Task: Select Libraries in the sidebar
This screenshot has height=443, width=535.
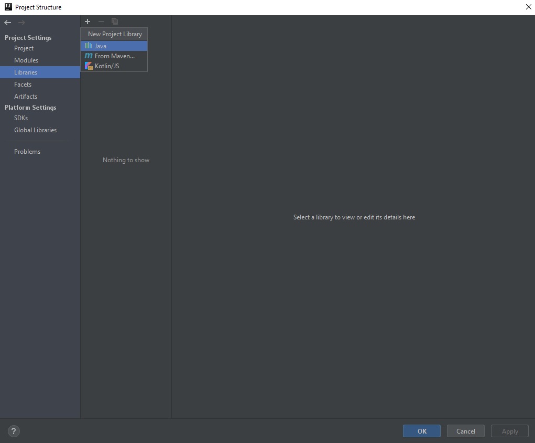Action: pos(26,72)
